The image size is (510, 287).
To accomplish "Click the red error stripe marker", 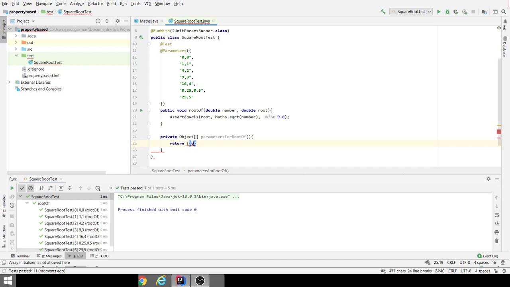I will pyautogui.click(x=499, y=132).
